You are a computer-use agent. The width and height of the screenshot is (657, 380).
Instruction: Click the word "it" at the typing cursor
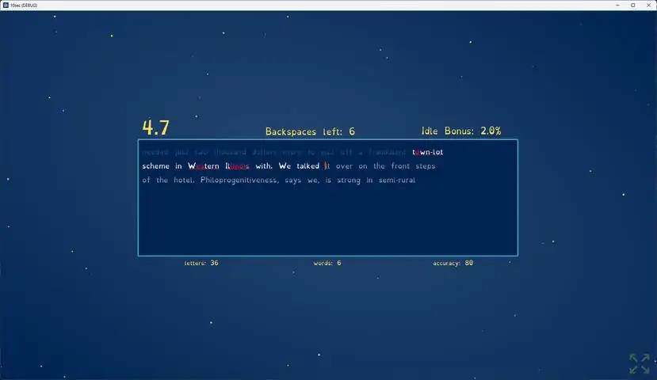(327, 166)
